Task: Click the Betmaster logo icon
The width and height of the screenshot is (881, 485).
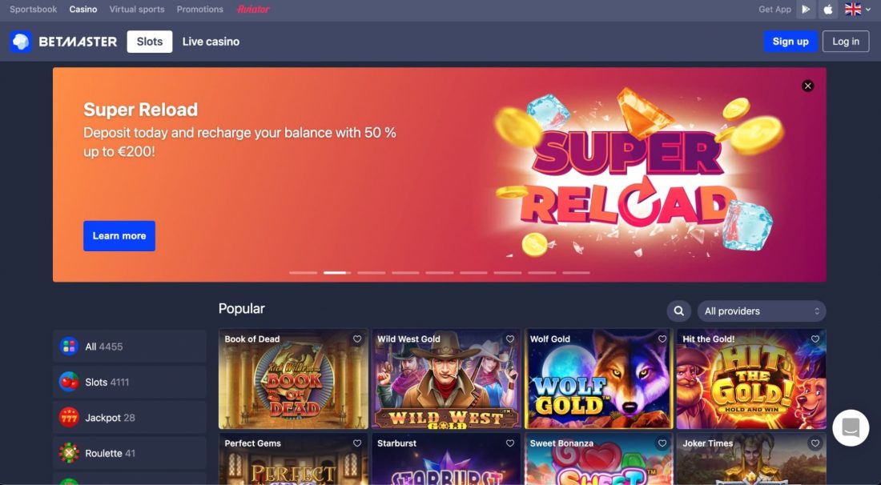Action: coord(21,42)
